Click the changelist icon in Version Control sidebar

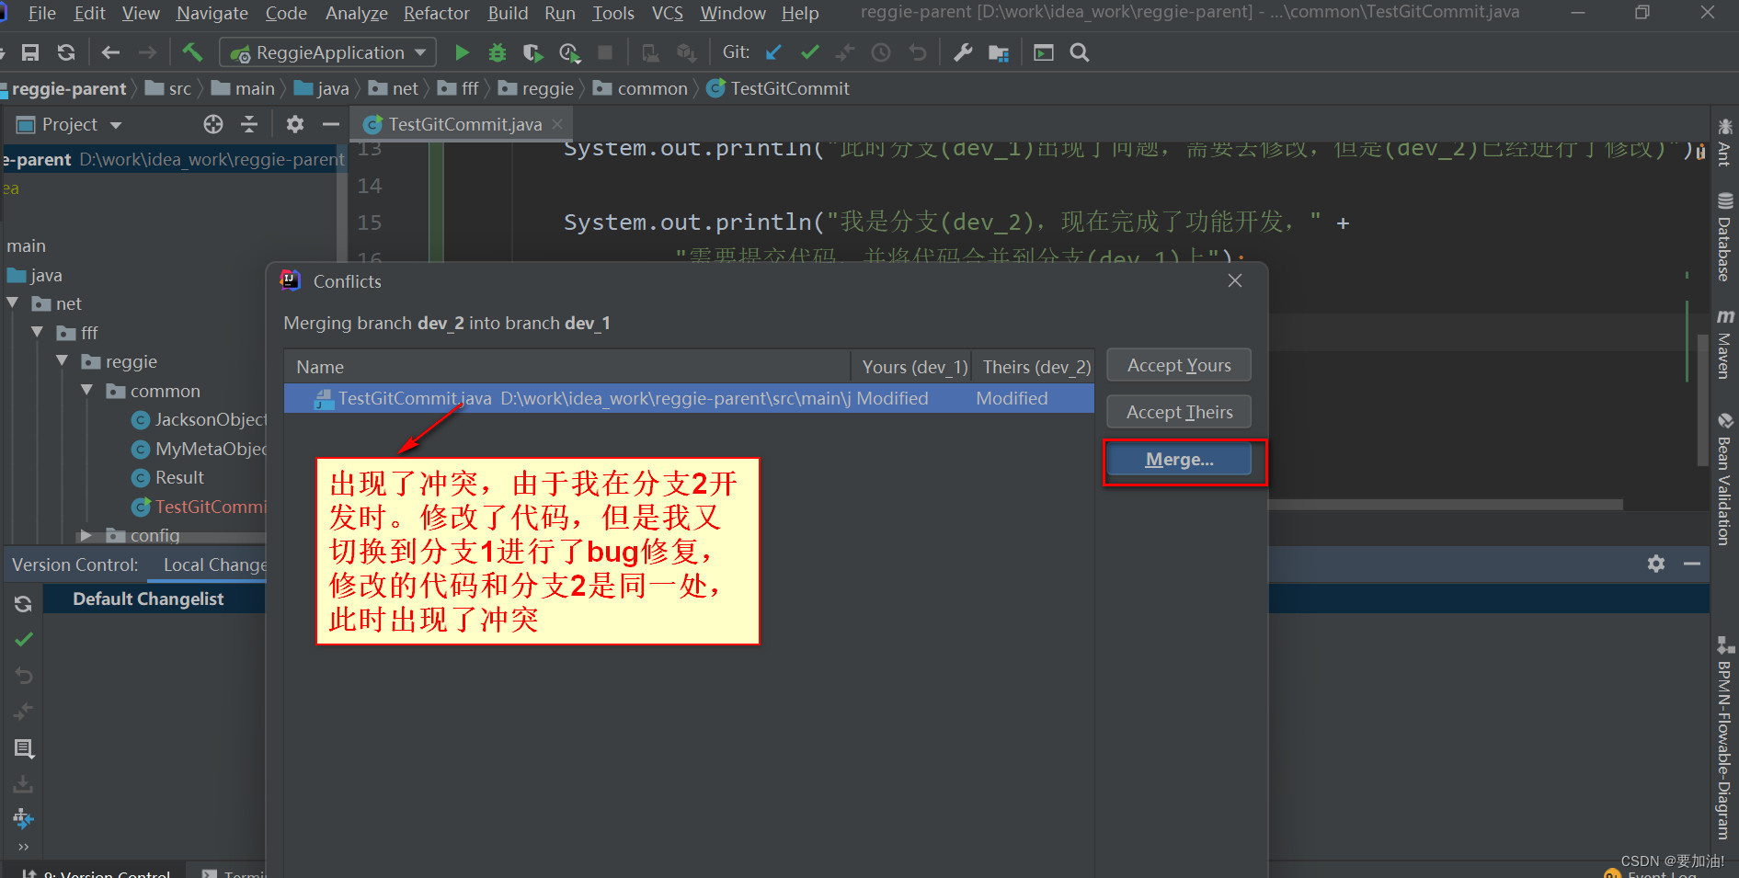tap(24, 748)
